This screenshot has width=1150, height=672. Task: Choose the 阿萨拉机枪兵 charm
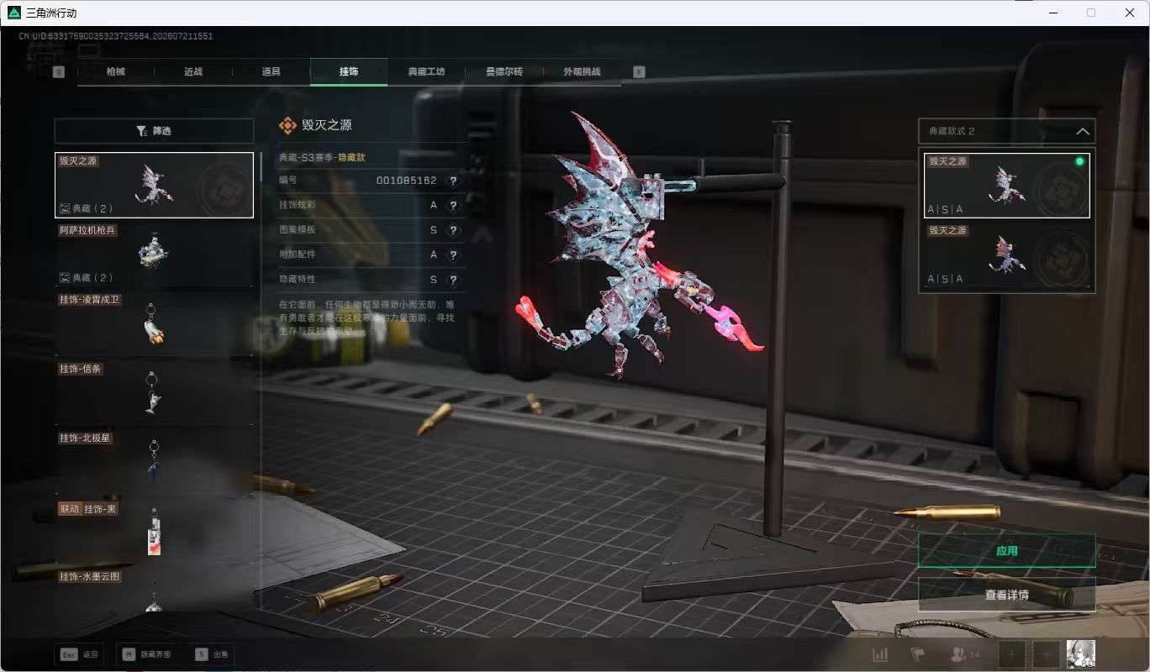(154, 254)
